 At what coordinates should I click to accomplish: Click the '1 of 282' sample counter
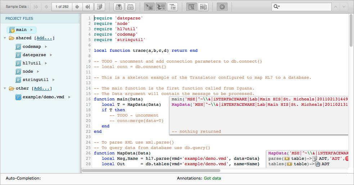tap(62, 7)
